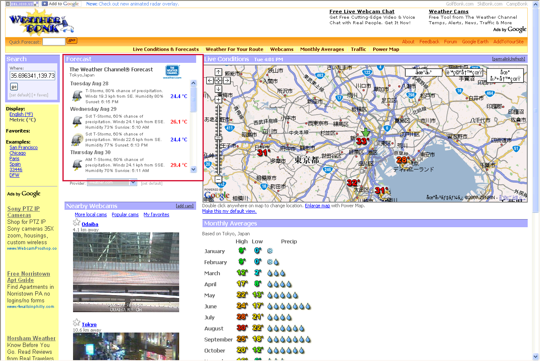Open the Google Earth link
The width and height of the screenshot is (540, 361).
475,42
